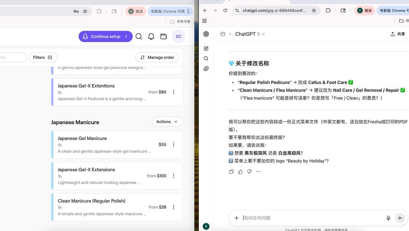This screenshot has width=409, height=231.
Task: Start ChatGPT voice mode
Action: (400, 218)
